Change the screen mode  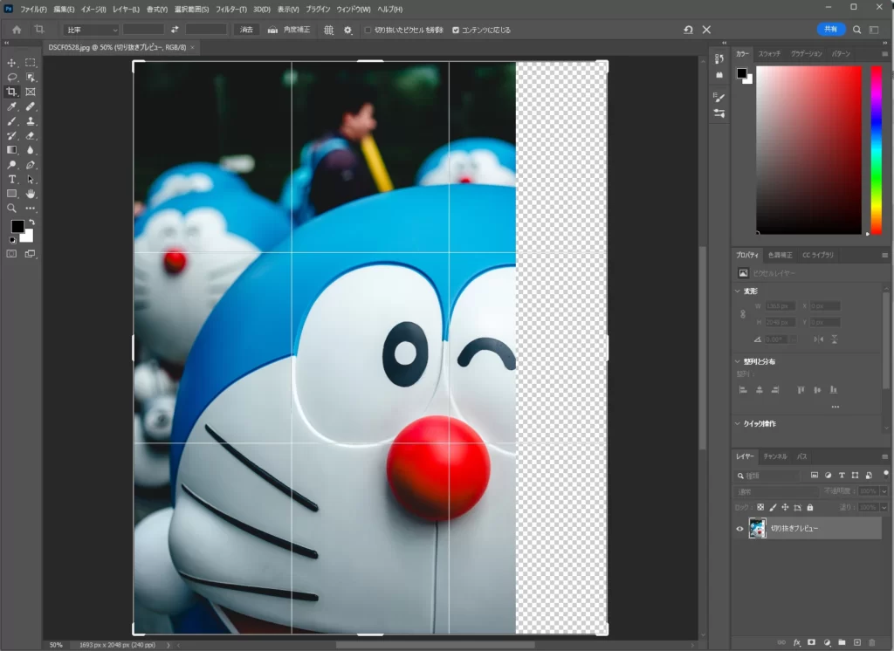tap(31, 254)
